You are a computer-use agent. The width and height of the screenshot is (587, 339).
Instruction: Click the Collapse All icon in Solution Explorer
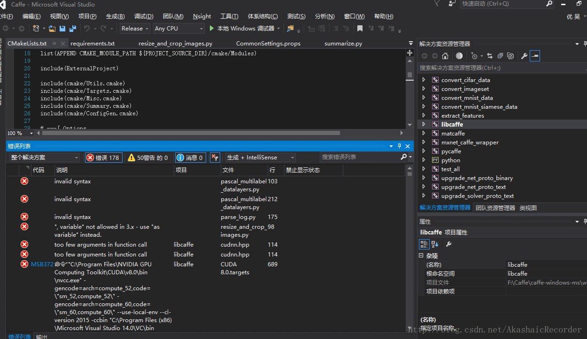pyautogui.click(x=501, y=56)
